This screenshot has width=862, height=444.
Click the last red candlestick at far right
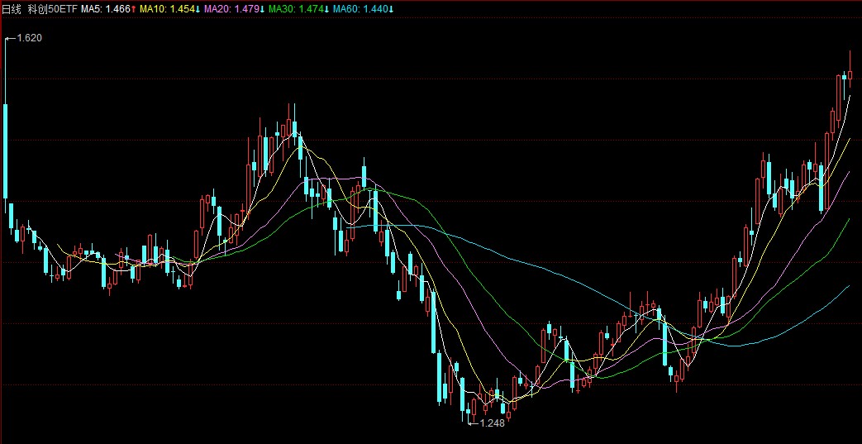pyautogui.click(x=850, y=74)
